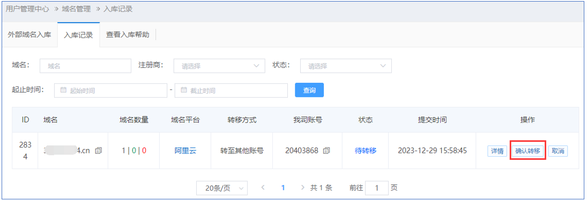Screen dimensions: 587x201
Task: Cancel the transfer with 取消 button
Action: [x=558, y=151]
